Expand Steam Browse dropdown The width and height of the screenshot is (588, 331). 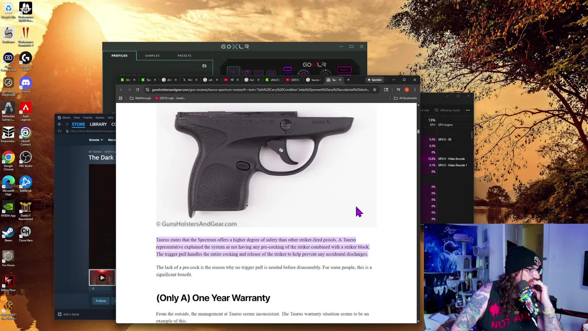coord(96,140)
